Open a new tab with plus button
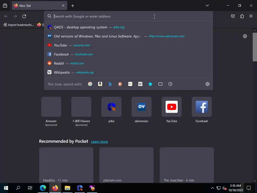 (73, 6)
